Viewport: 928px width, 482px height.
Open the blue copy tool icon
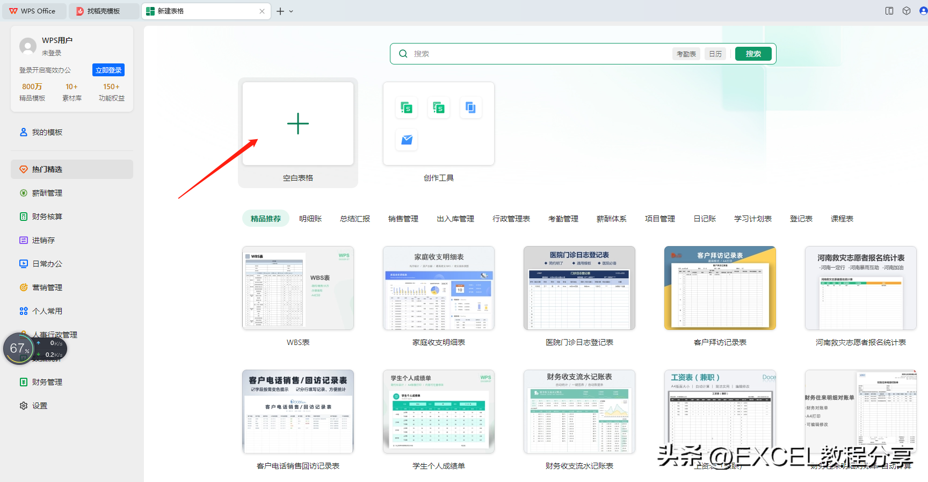click(x=470, y=107)
